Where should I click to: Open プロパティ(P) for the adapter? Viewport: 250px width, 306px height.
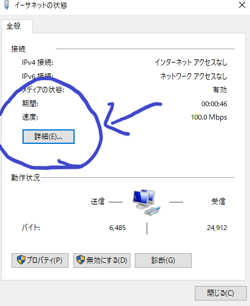[40, 260]
